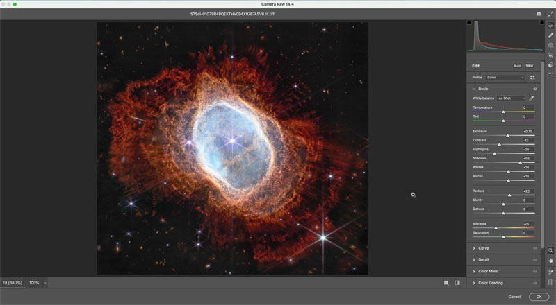Toggle Curve panel visibility eye
The width and height of the screenshot is (556, 305).
534,248
